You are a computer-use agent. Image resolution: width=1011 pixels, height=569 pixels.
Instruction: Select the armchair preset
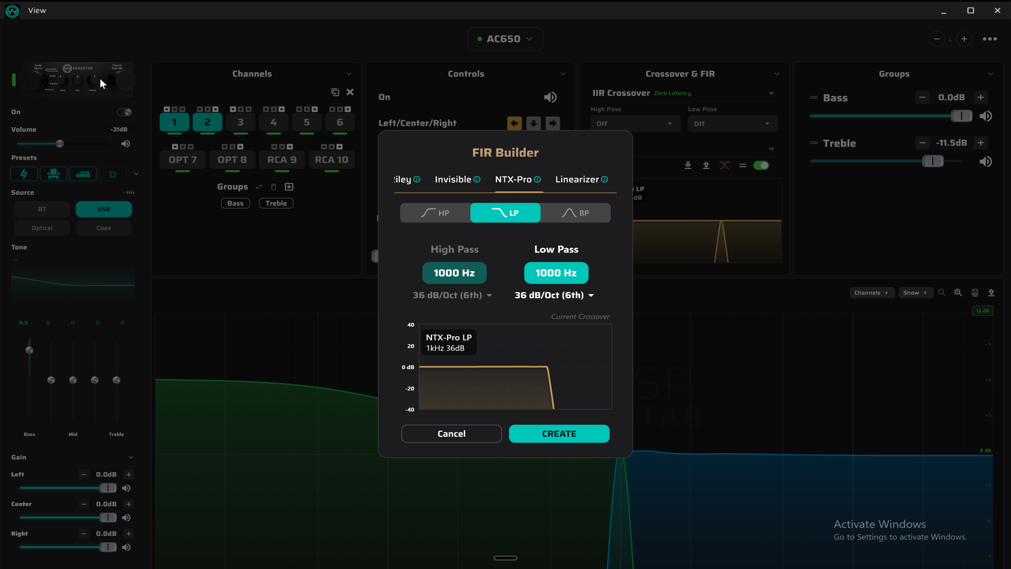[x=53, y=174]
